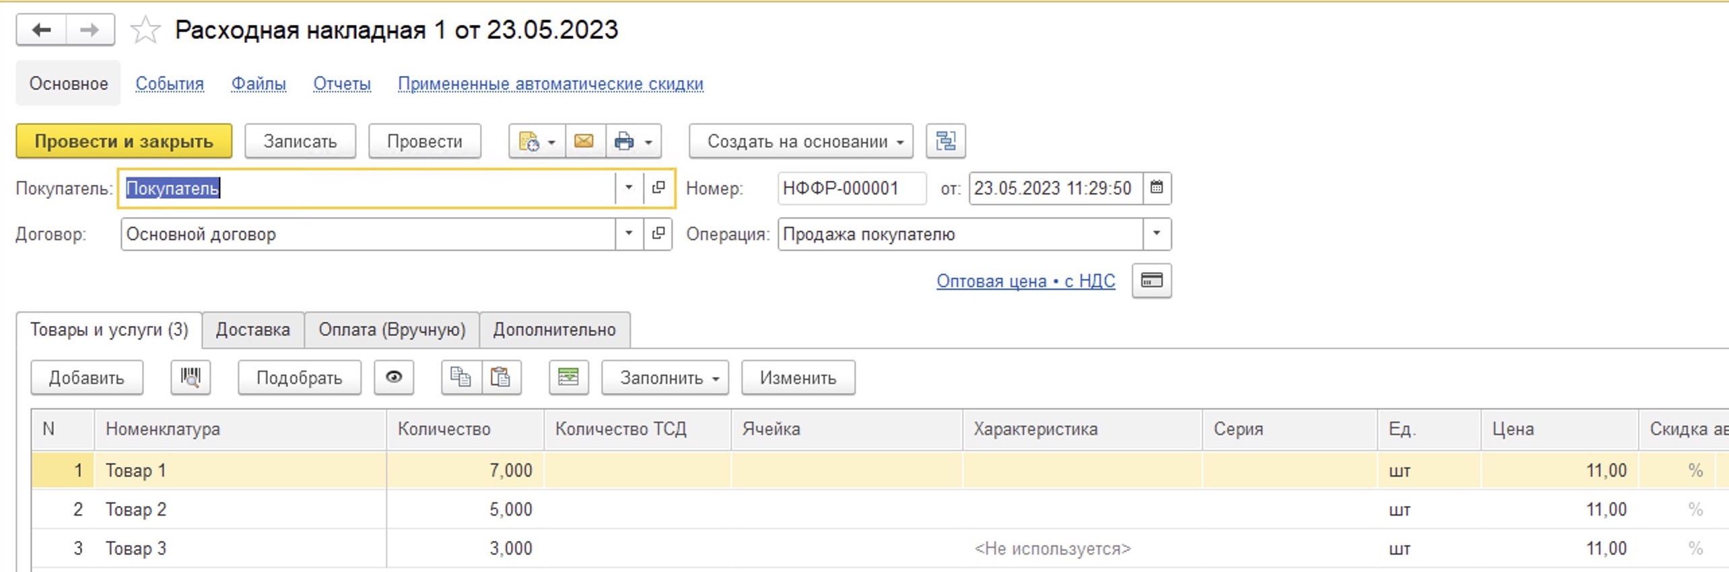This screenshot has width=1729, height=572.
Task: Go forward with the right arrow button
Action: [x=90, y=30]
